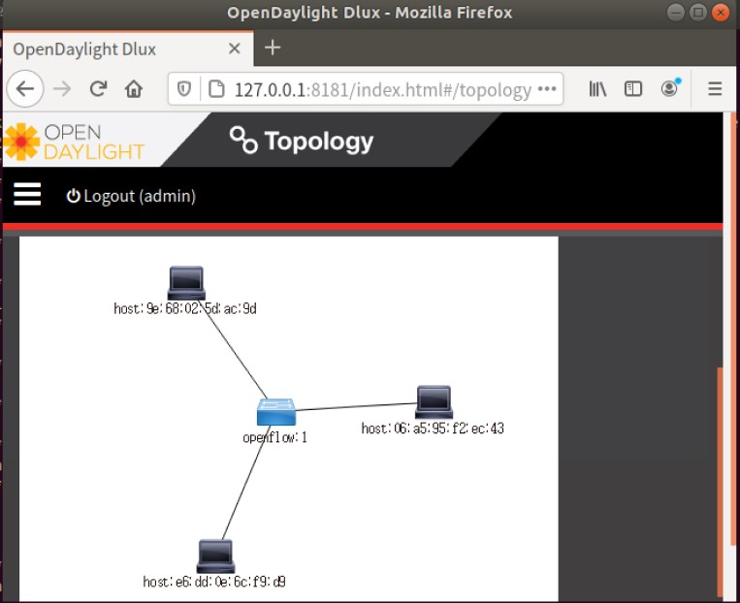The height and width of the screenshot is (603, 740).
Task: Click the forward navigation arrow
Action: click(62, 88)
